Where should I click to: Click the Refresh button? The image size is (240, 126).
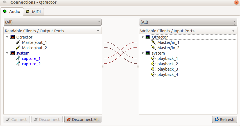pyautogui.click(x=225, y=120)
